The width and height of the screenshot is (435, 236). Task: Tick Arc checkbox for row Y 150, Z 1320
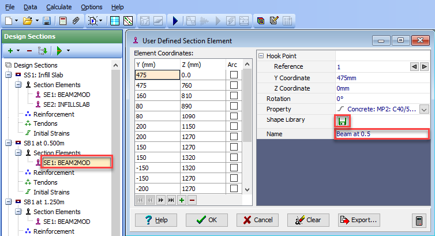point(234,158)
